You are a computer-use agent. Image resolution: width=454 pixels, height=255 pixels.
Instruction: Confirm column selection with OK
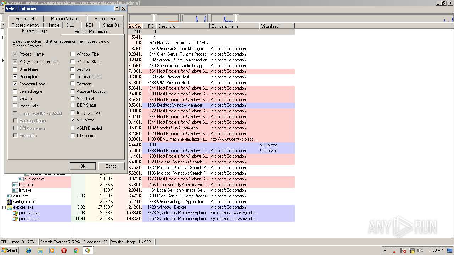coord(83,166)
